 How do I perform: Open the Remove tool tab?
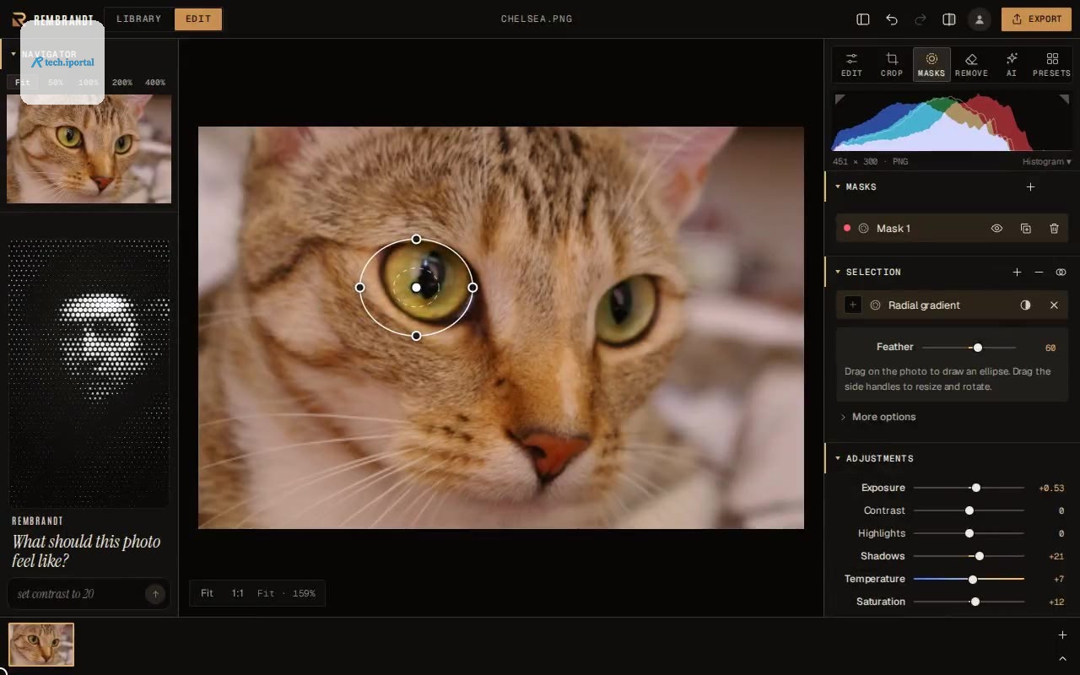(x=971, y=64)
